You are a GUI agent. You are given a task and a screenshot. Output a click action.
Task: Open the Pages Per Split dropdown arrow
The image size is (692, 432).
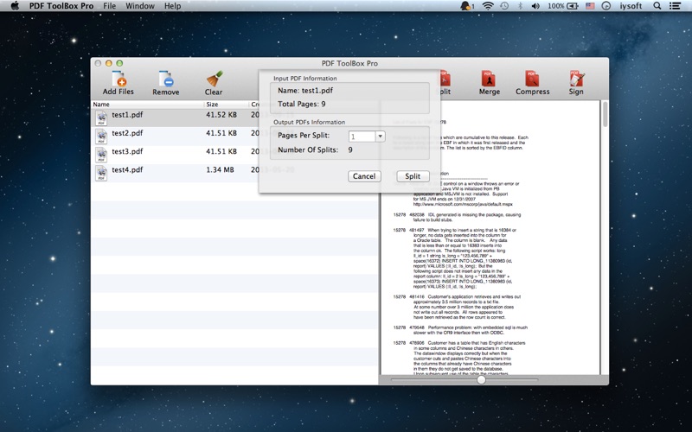pyautogui.click(x=380, y=137)
